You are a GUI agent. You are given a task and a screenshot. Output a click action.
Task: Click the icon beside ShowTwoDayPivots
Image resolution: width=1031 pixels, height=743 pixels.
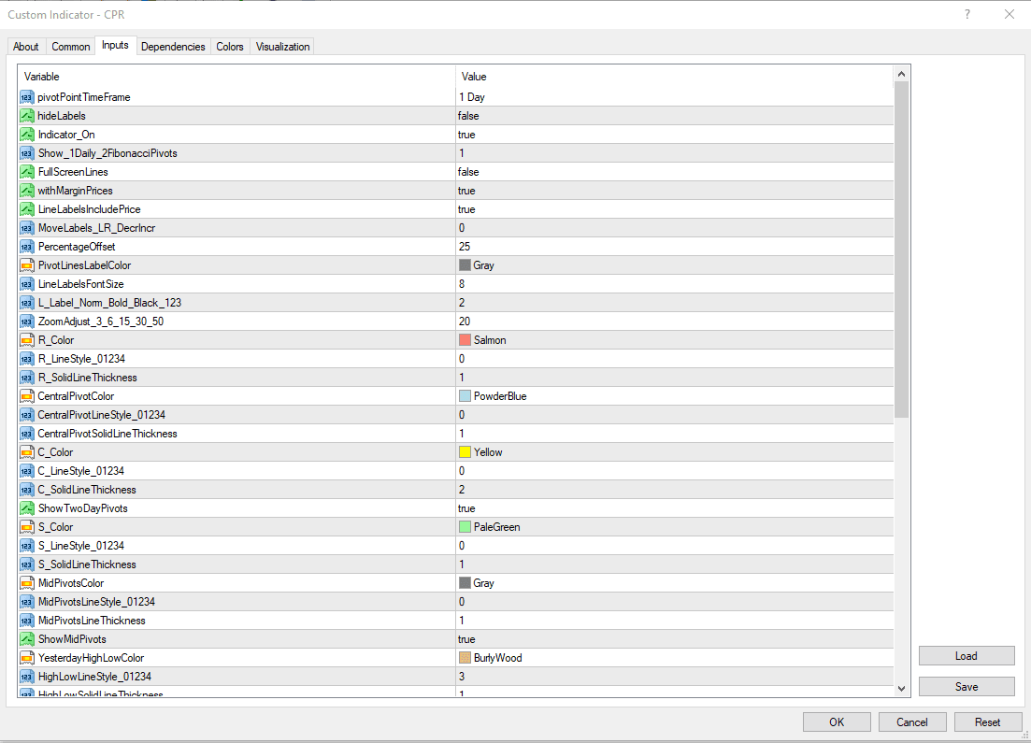26,508
